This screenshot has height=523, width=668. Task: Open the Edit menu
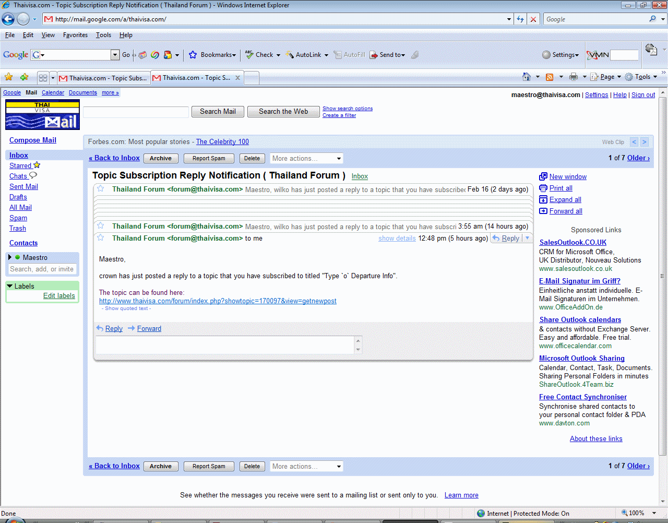tap(28, 35)
